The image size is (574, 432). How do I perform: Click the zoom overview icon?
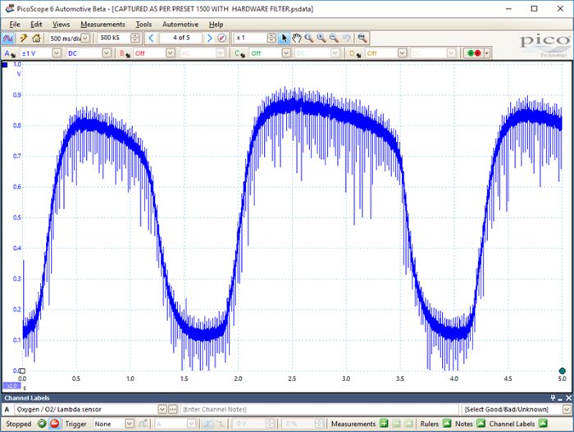tap(362, 38)
